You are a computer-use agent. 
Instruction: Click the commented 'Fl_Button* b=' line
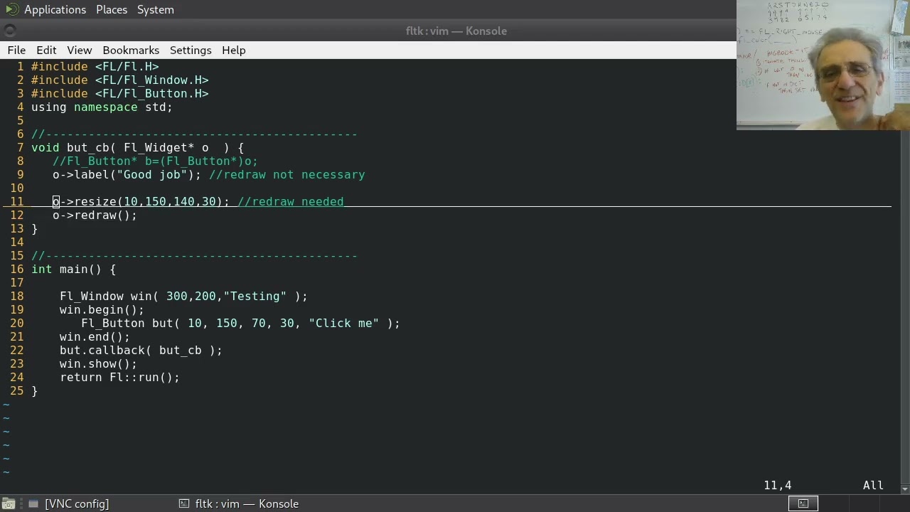point(155,161)
